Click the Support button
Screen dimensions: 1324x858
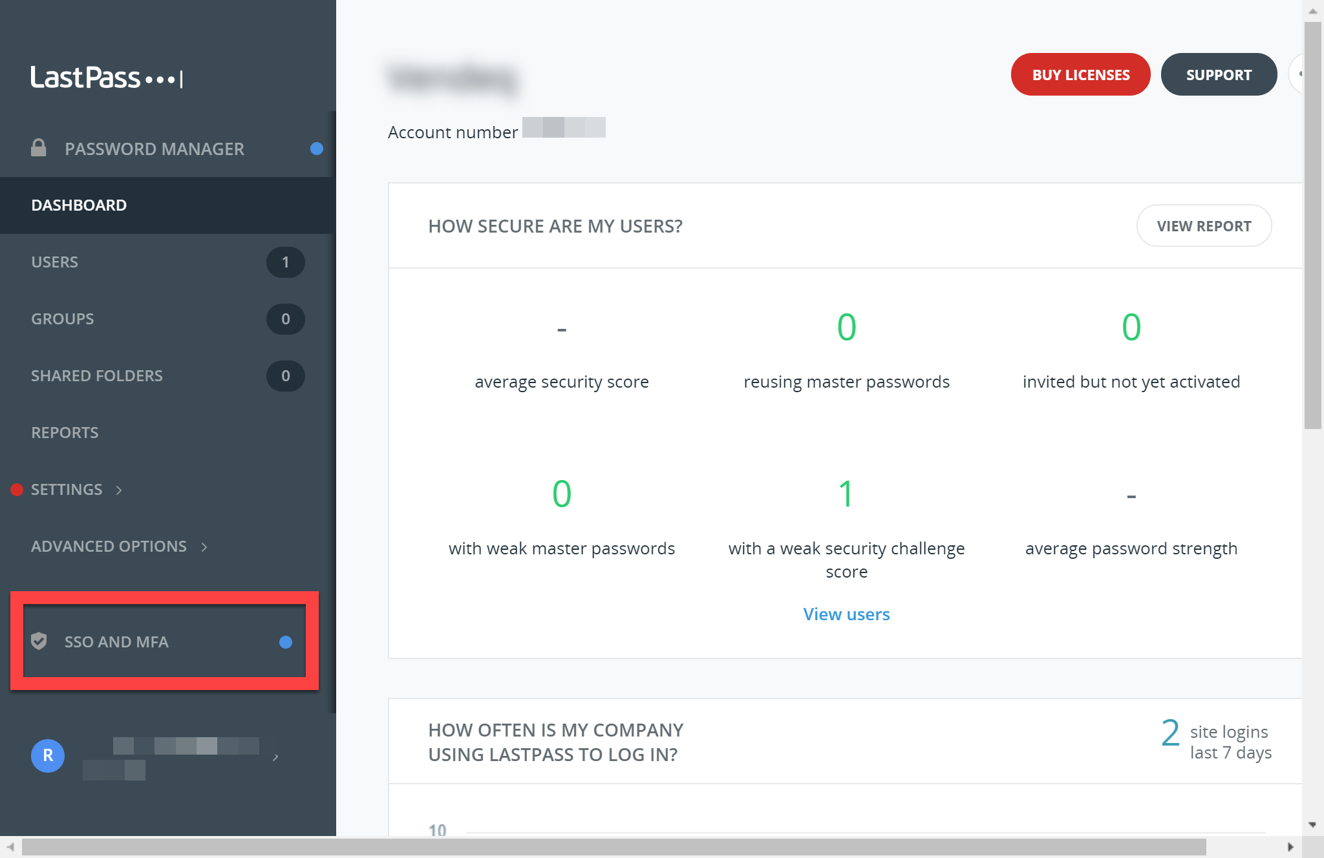pyautogui.click(x=1219, y=75)
